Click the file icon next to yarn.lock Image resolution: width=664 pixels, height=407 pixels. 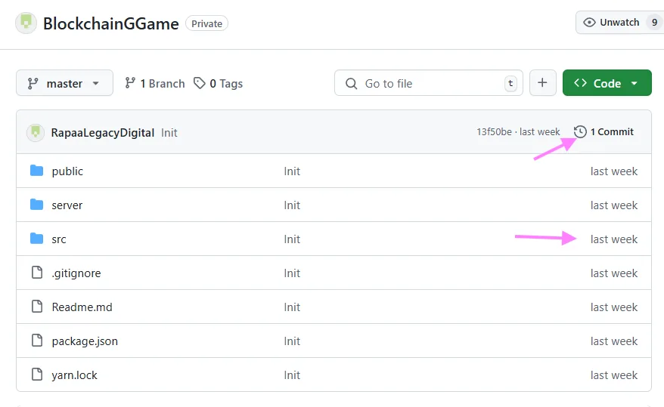click(37, 375)
